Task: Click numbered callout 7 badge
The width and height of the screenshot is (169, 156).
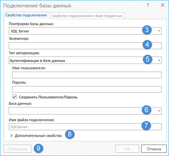Action: (x=146, y=126)
